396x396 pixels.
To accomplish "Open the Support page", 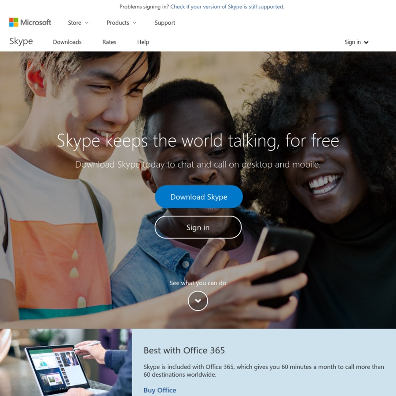I will point(165,23).
